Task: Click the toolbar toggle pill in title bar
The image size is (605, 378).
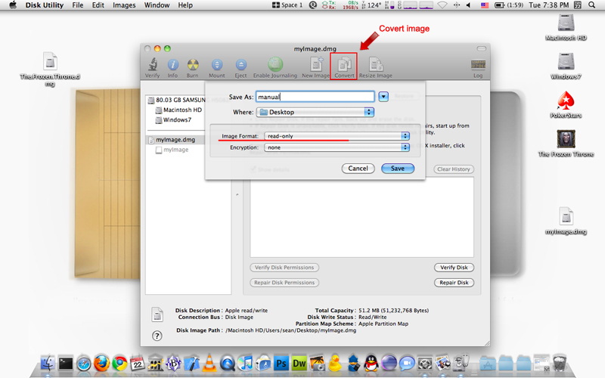Action: tap(481, 48)
